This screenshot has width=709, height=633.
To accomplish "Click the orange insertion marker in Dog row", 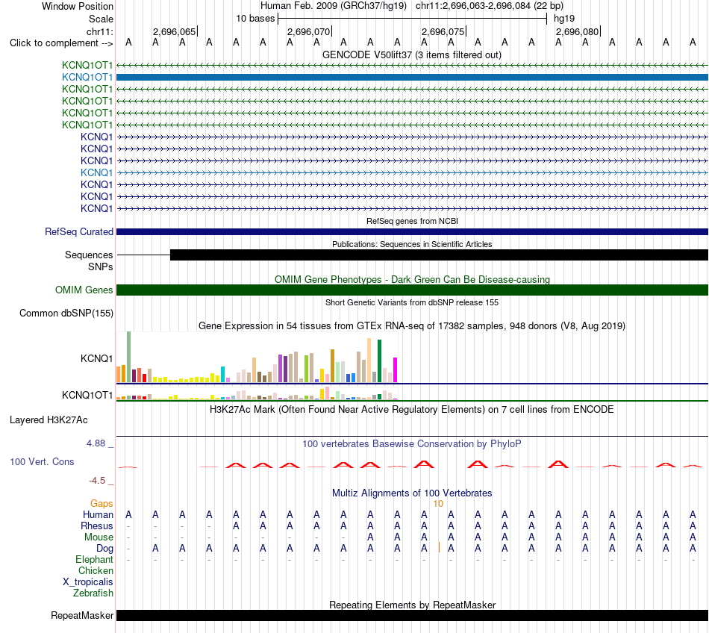I will click(439, 548).
